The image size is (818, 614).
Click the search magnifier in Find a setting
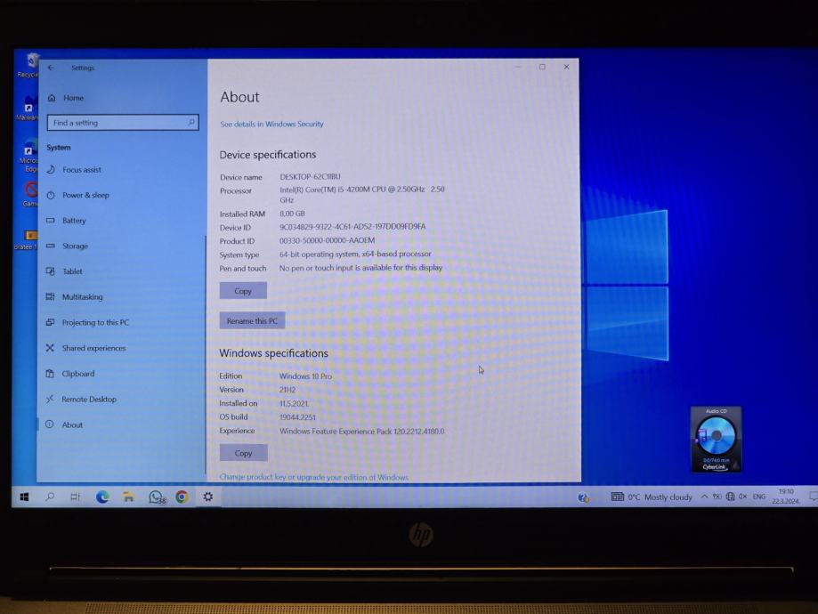191,122
